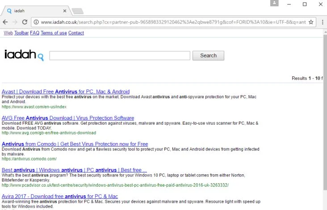Screen dimensions: 327x210
Task: Open the Avast Download Free Antivirus result
Action: coord(66,92)
